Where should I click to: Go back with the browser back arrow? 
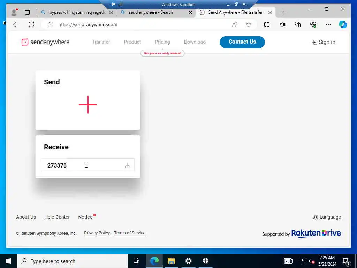[x=16, y=24]
